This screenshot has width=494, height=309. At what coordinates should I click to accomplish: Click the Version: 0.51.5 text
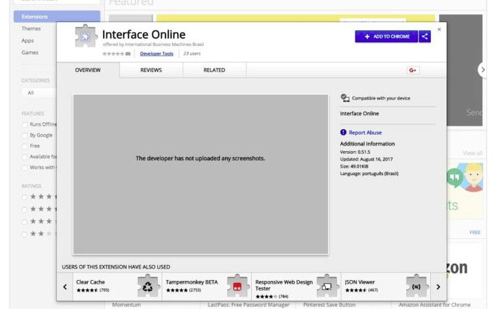355,152
